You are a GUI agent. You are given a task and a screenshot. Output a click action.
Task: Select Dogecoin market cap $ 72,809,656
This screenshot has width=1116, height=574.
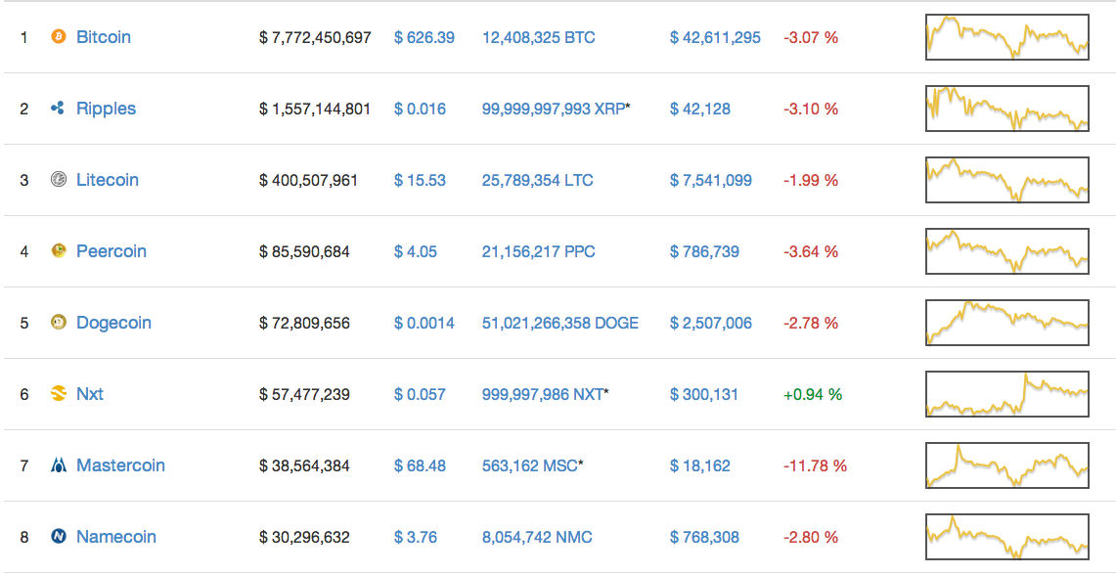(304, 323)
